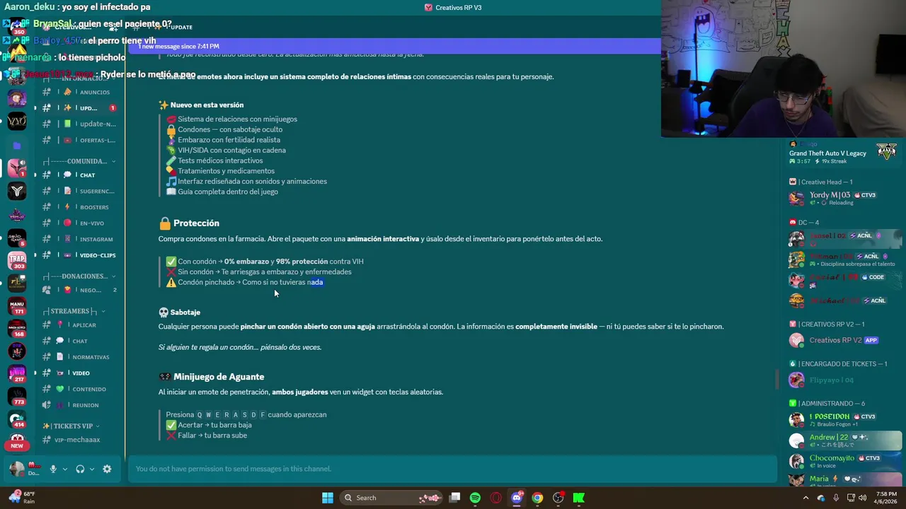Open the NORMATIVAS channel
Image resolution: width=906 pixels, height=509 pixels.
[79, 357]
